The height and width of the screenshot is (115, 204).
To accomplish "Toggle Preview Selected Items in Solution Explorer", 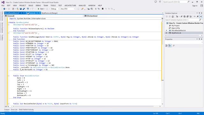I will pos(201,17).
